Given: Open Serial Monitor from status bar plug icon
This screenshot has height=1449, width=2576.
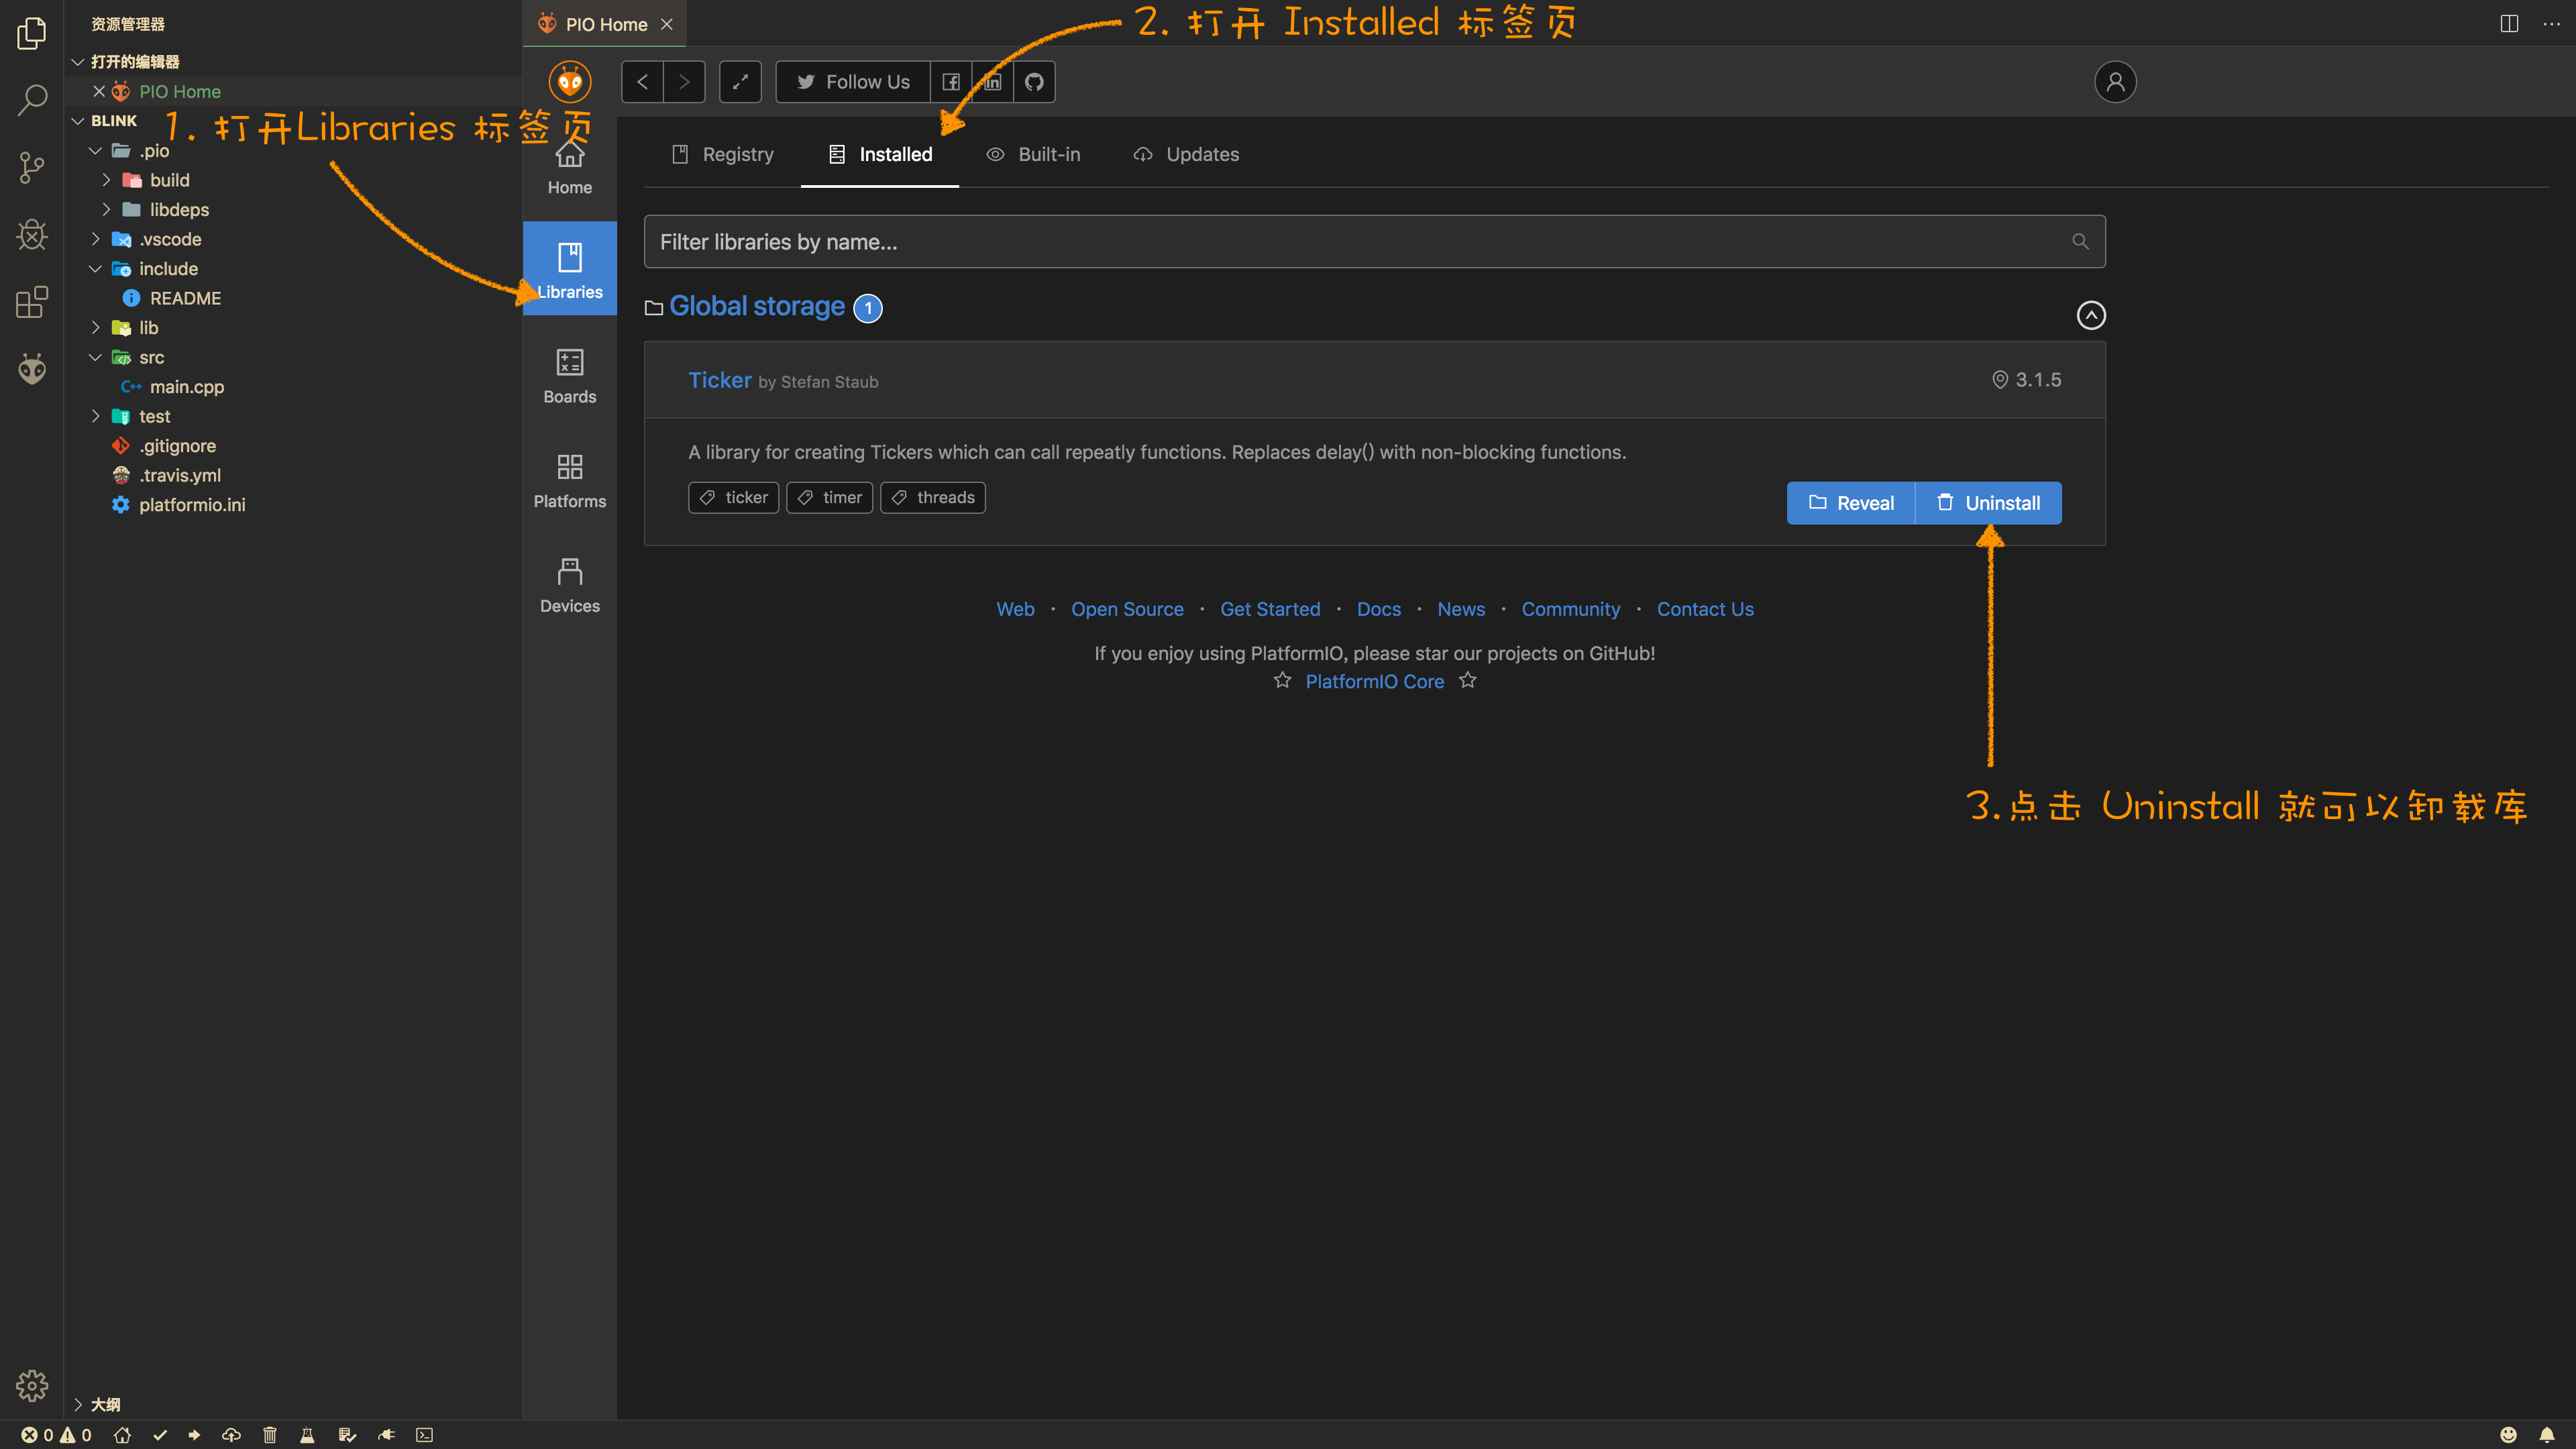Looking at the screenshot, I should pos(386,1435).
